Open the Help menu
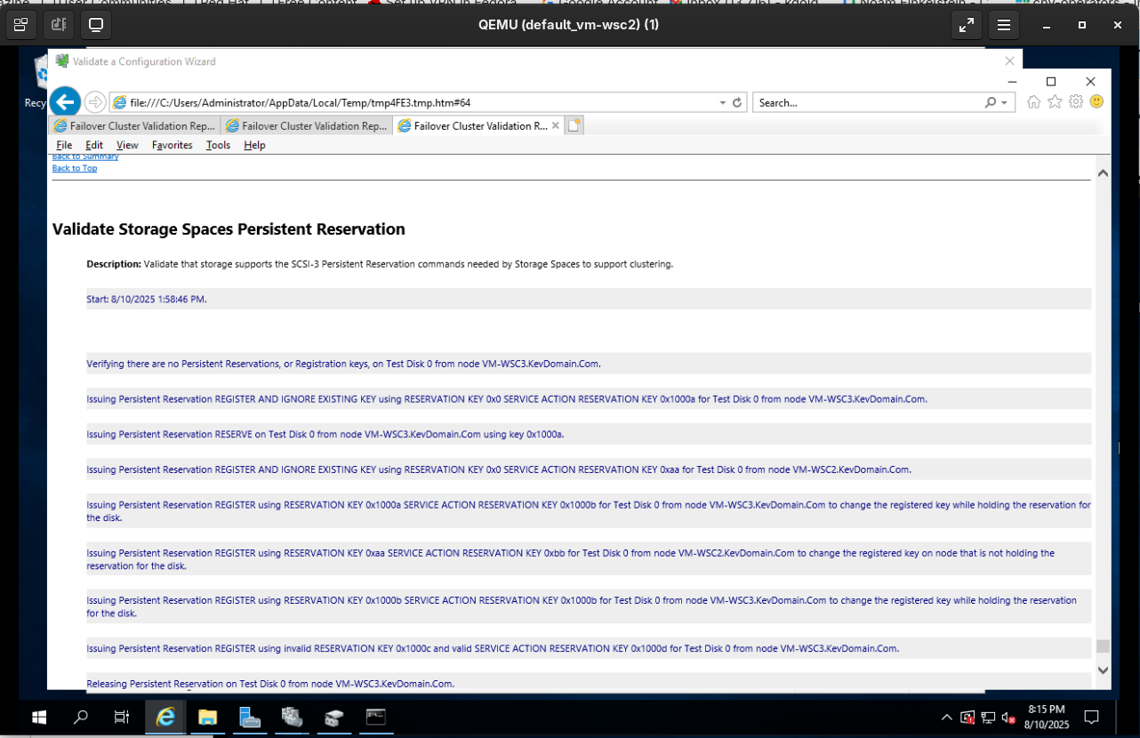The image size is (1140, 738). 254,145
